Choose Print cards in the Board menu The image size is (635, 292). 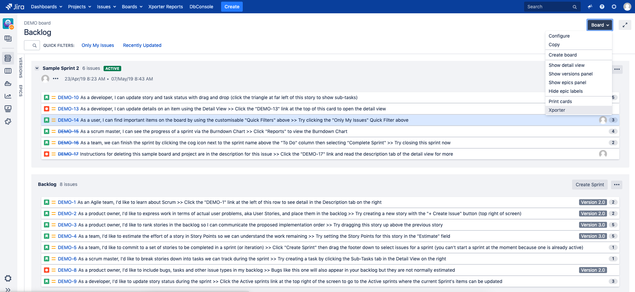[x=560, y=101]
